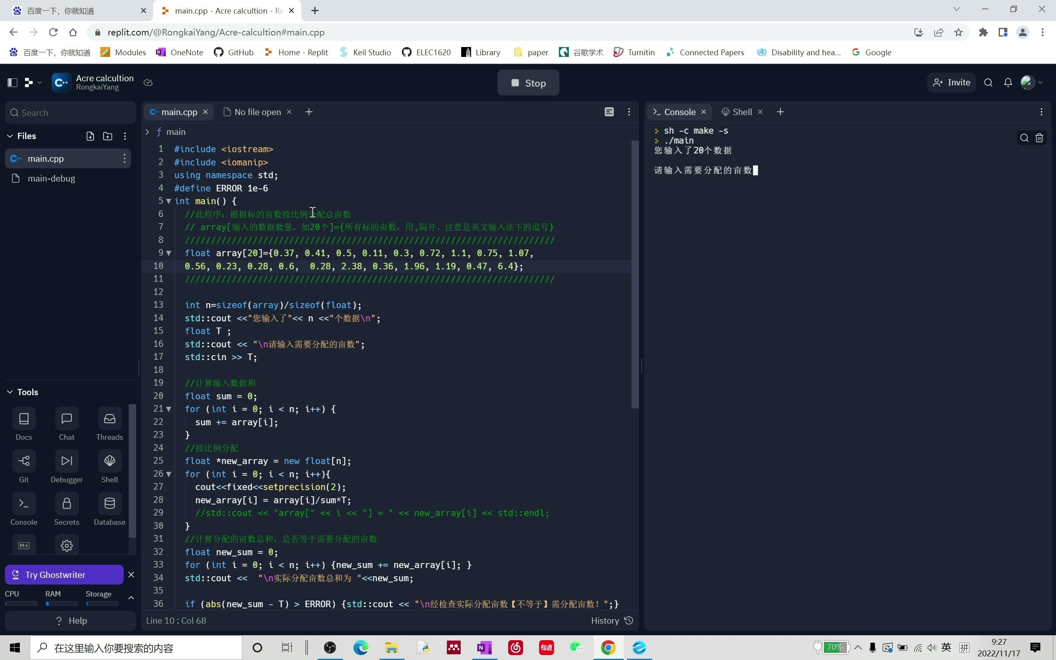Collapse the Files section
This screenshot has width=1056, height=660.
click(9, 136)
